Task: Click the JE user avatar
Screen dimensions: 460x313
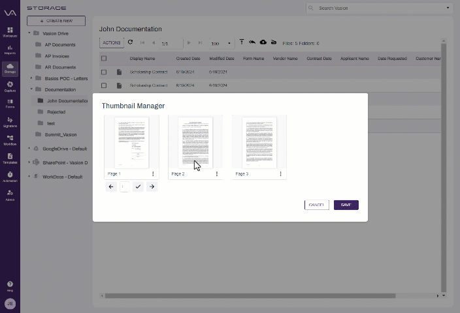Action: 10,304
